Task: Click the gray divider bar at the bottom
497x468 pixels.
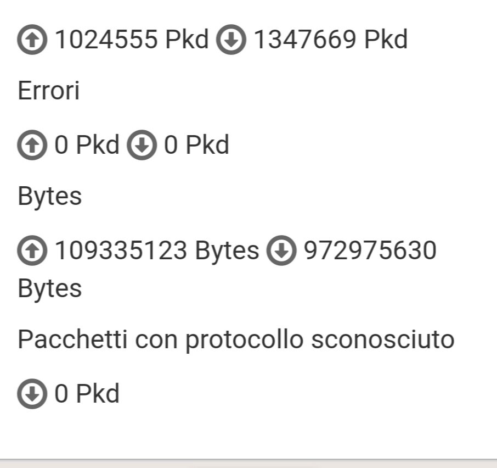Action: coord(248,463)
